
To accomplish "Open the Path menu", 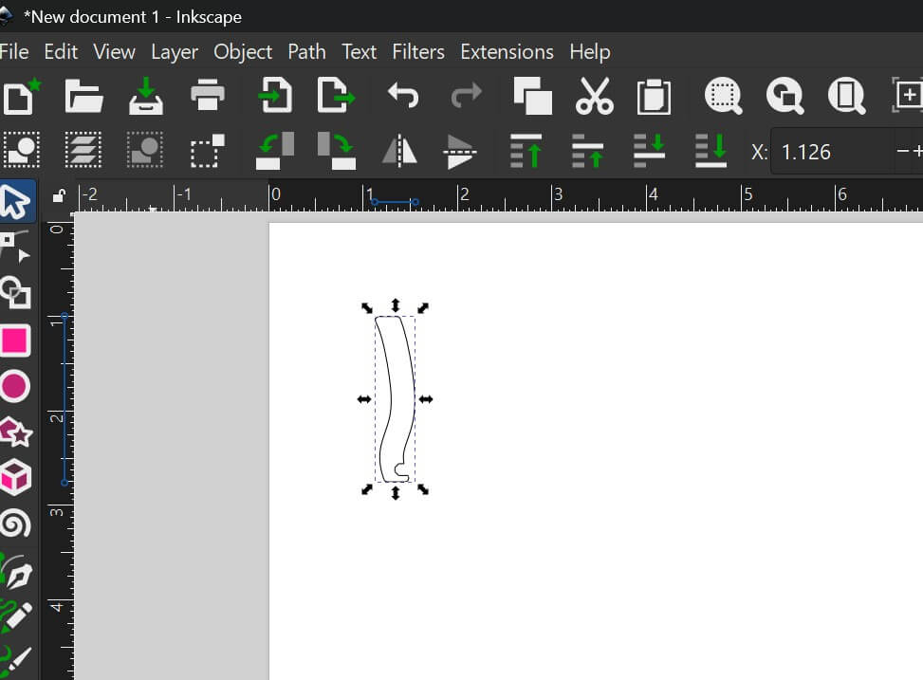I will (x=306, y=52).
